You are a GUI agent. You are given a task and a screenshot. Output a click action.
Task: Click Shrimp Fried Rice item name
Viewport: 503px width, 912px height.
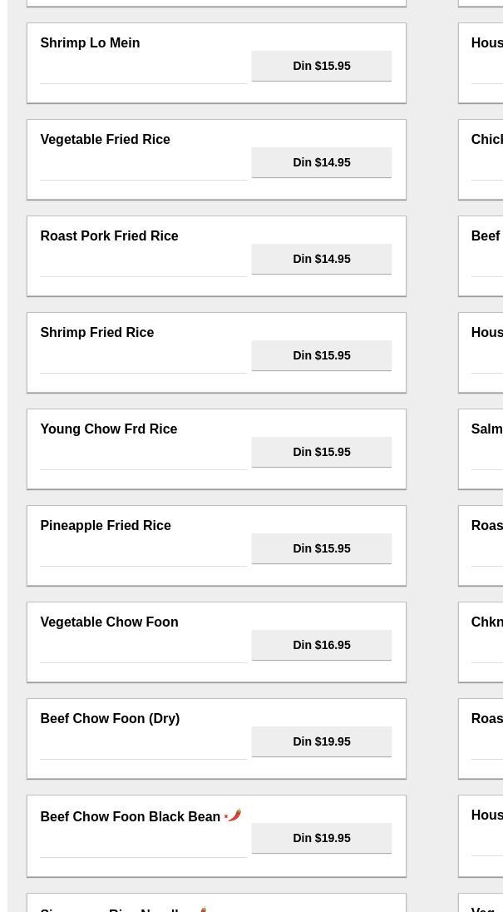tap(96, 333)
